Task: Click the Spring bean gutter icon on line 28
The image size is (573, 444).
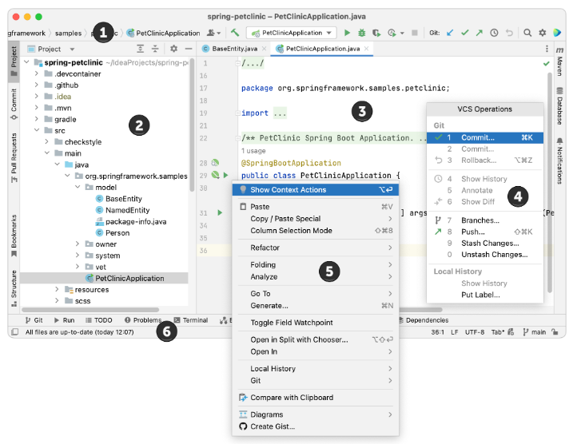Action: (x=215, y=162)
